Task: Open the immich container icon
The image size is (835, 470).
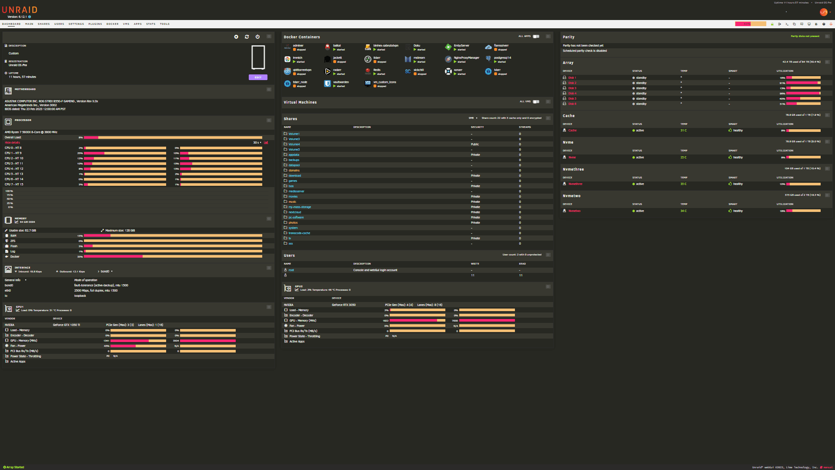Action: click(287, 59)
